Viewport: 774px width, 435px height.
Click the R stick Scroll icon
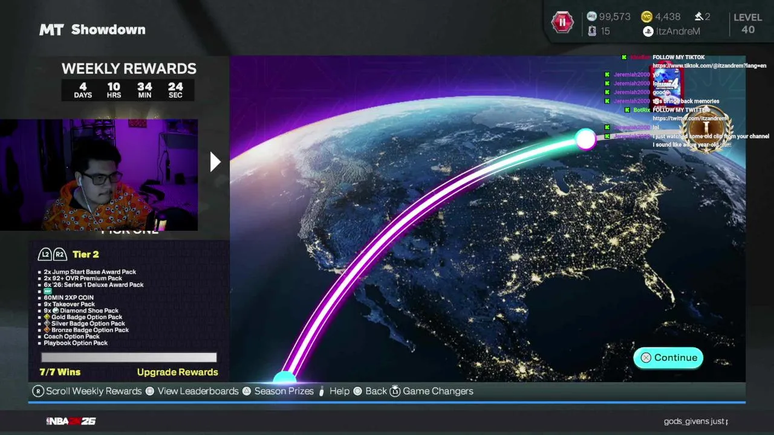(38, 391)
